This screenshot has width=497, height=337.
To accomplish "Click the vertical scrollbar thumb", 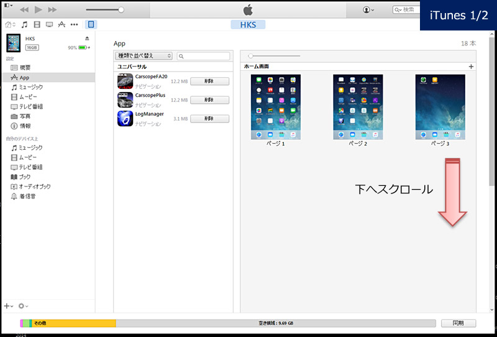I will click(x=491, y=111).
